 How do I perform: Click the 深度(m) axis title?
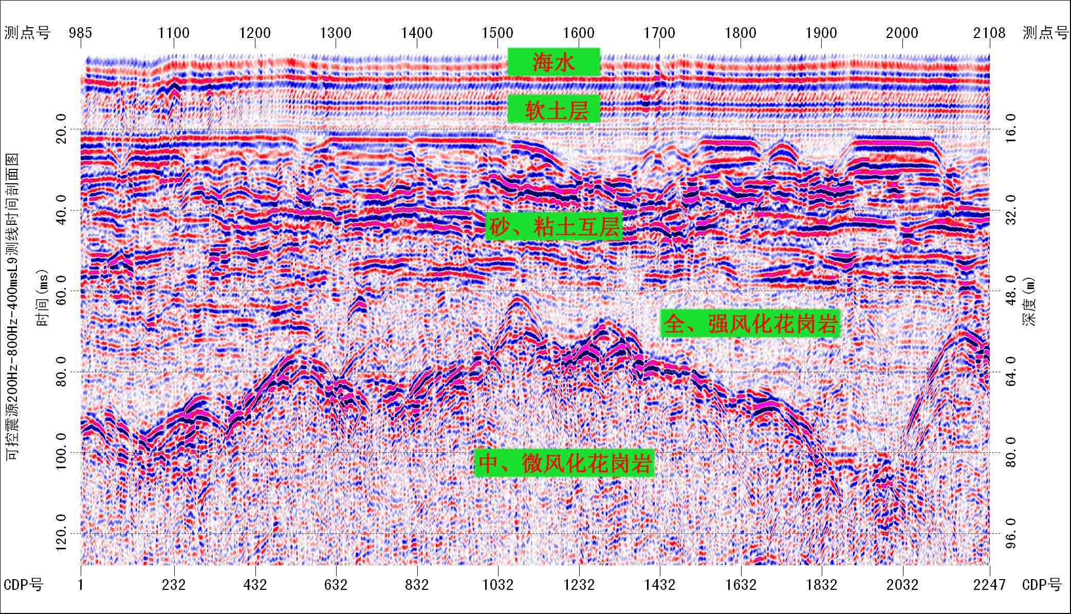(x=1029, y=302)
